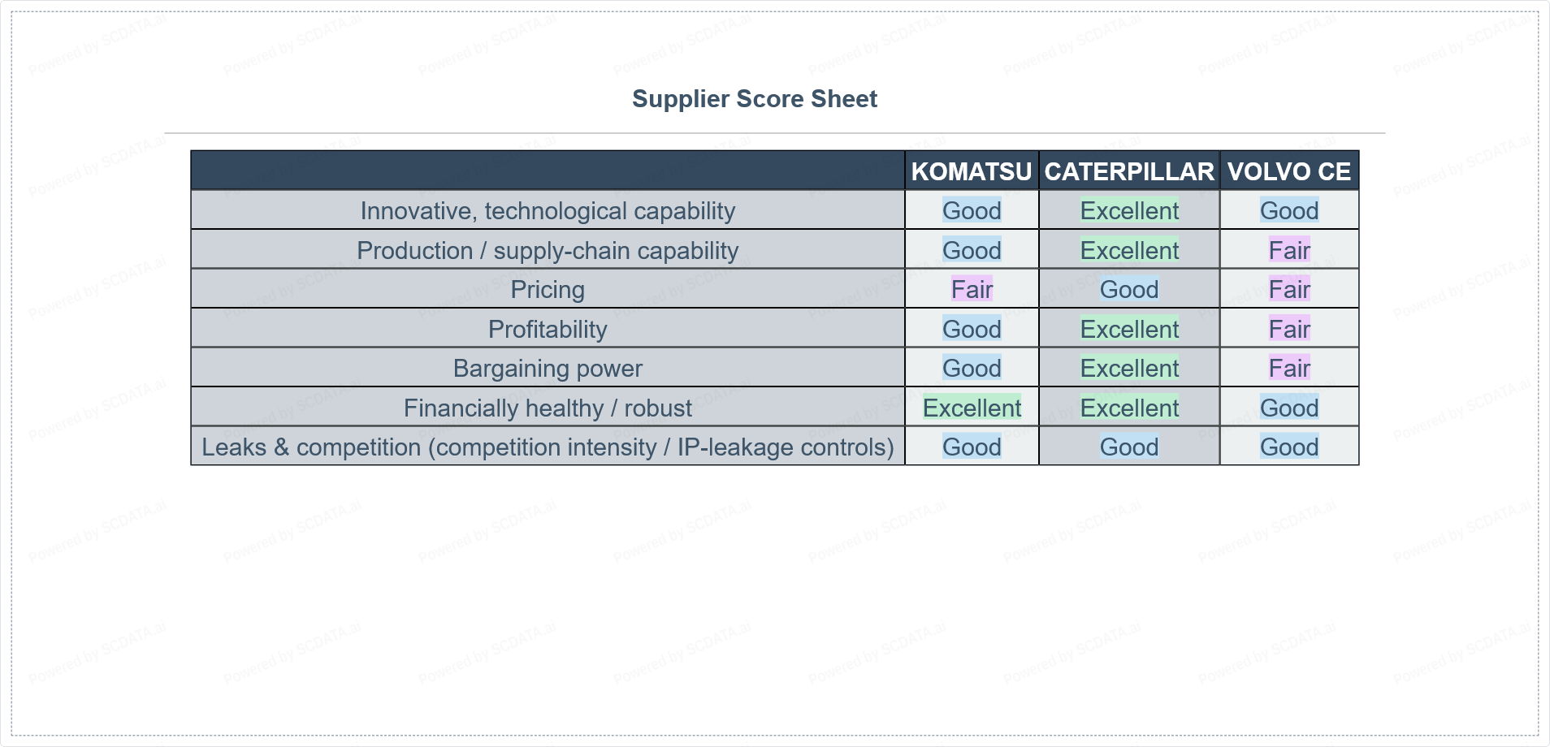Click the Supplier Score Sheet title

754,99
